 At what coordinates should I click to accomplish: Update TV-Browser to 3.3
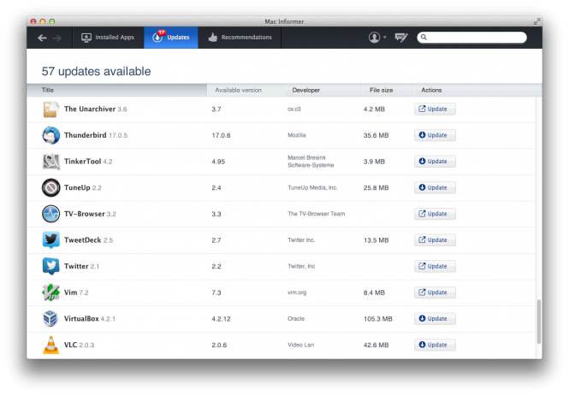click(x=435, y=214)
